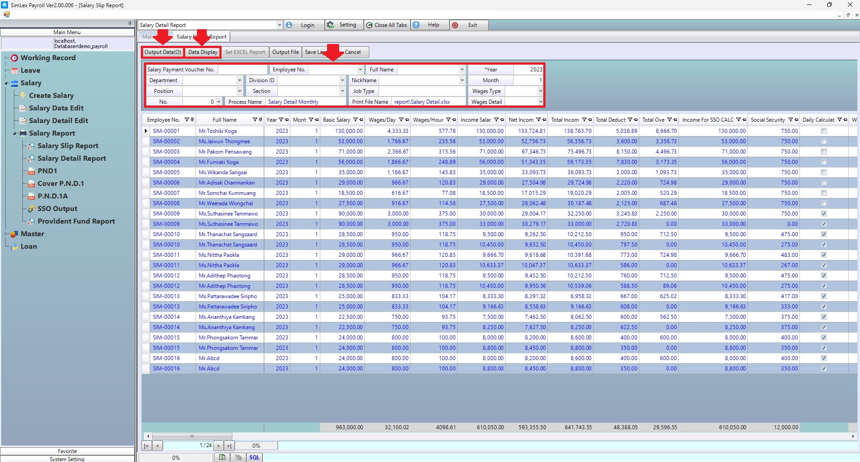
Task: Open PND1 from the Salary Report tree
Action: 47,171
